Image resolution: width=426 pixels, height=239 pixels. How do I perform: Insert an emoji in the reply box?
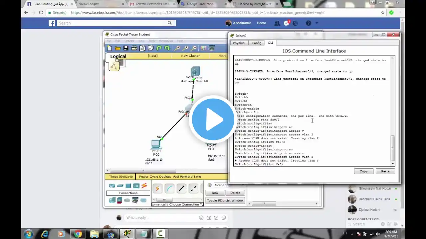201,218
